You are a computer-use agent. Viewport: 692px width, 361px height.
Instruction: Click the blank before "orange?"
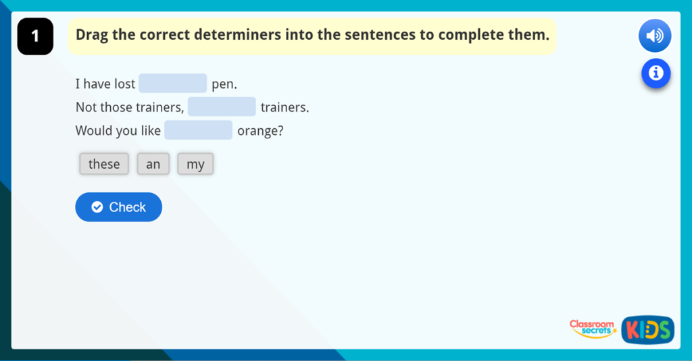coord(198,130)
